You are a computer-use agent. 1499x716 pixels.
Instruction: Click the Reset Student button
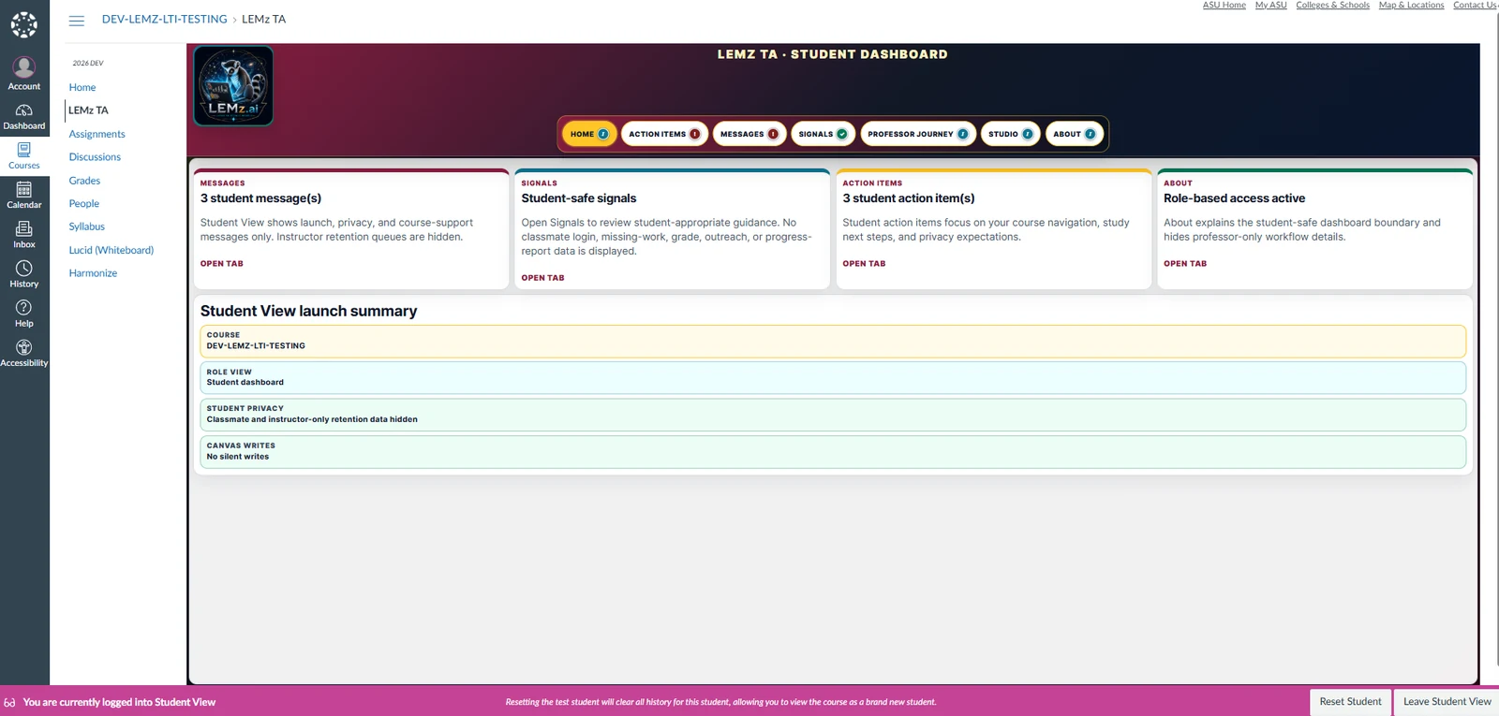(x=1350, y=702)
